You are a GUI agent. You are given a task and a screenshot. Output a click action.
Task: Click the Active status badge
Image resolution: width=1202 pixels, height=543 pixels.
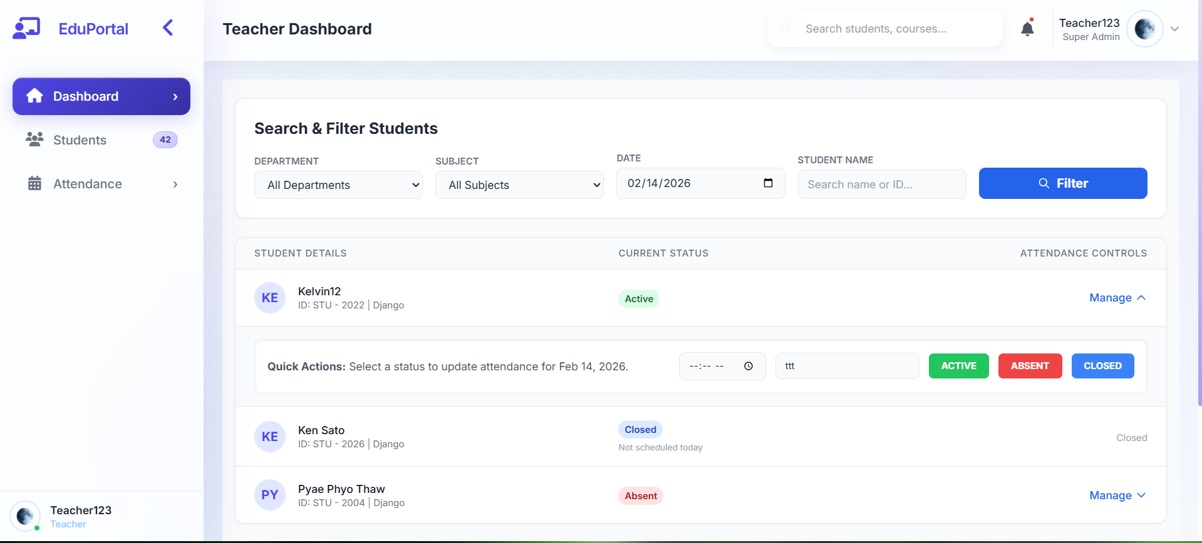coord(639,299)
